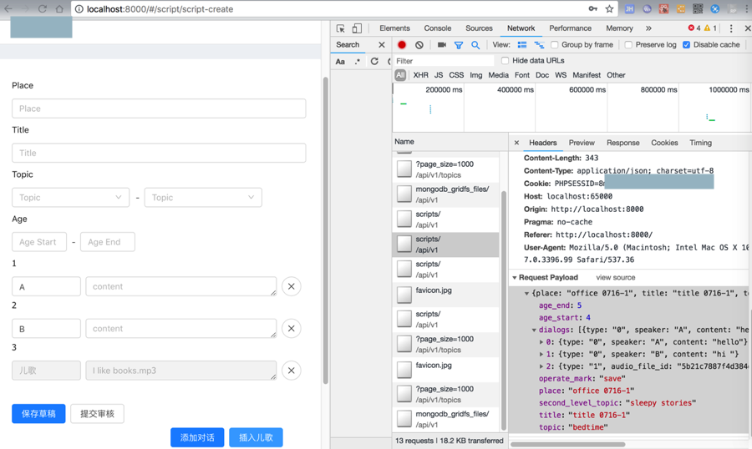Viewport: 752px width, 449px height.
Task: Bookmark page with the star icon
Action: (x=609, y=8)
